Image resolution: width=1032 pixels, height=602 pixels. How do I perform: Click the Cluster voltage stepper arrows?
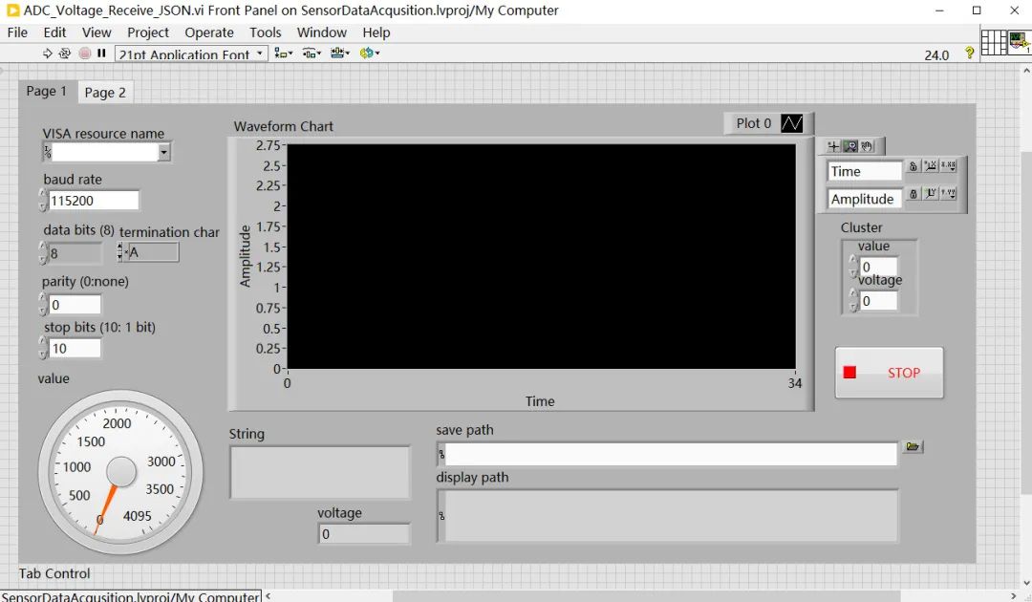point(853,301)
